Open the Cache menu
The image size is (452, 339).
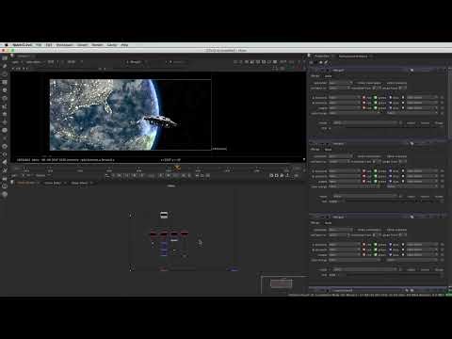(112, 45)
